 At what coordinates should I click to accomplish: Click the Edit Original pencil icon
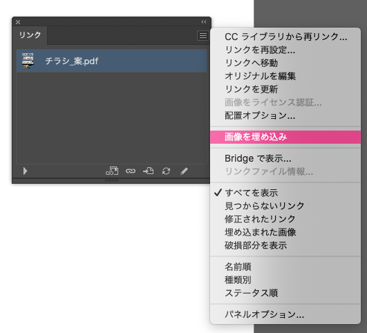tap(184, 171)
